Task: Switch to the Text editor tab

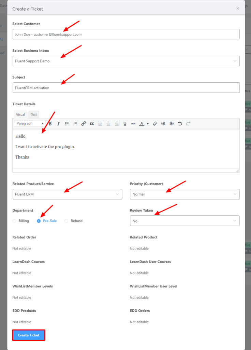Action: (34, 115)
